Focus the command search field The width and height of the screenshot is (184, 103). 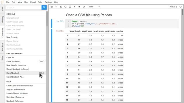[24, 7]
